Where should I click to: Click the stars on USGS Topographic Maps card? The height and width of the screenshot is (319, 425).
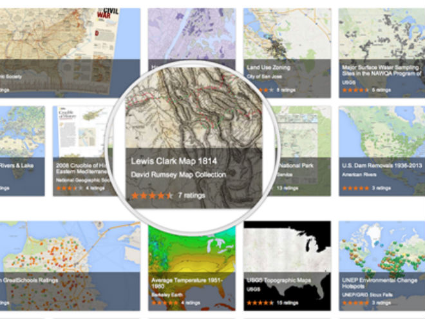[x=260, y=303]
